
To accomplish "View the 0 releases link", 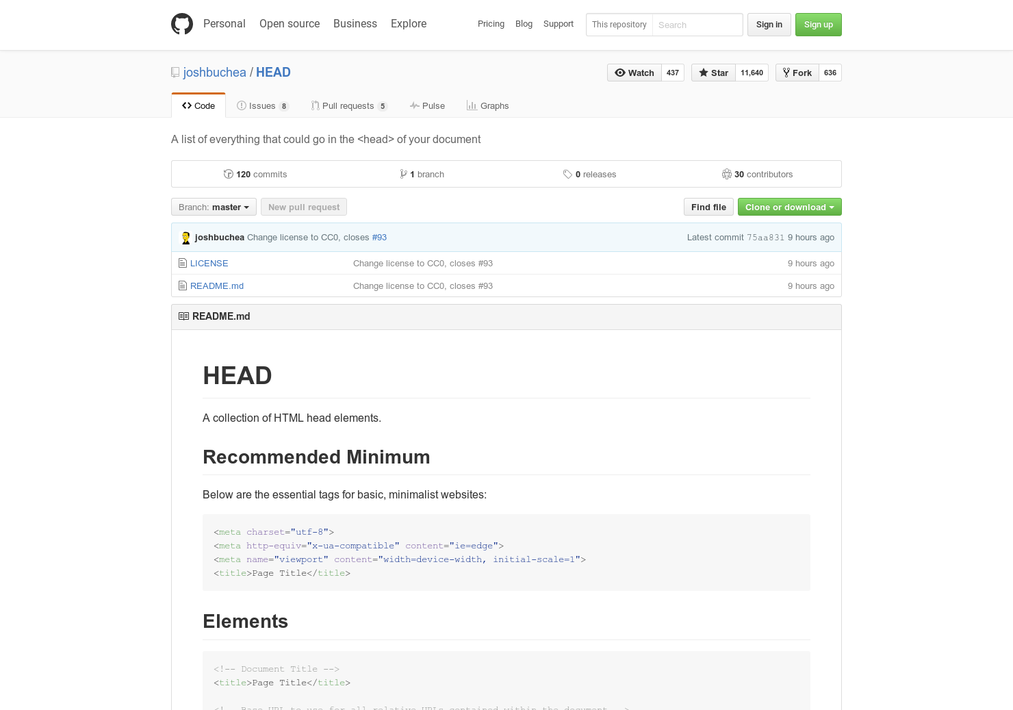I will point(589,174).
